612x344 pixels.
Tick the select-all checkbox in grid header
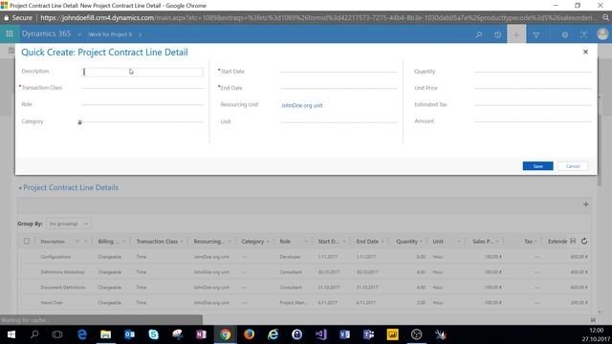tap(27, 241)
